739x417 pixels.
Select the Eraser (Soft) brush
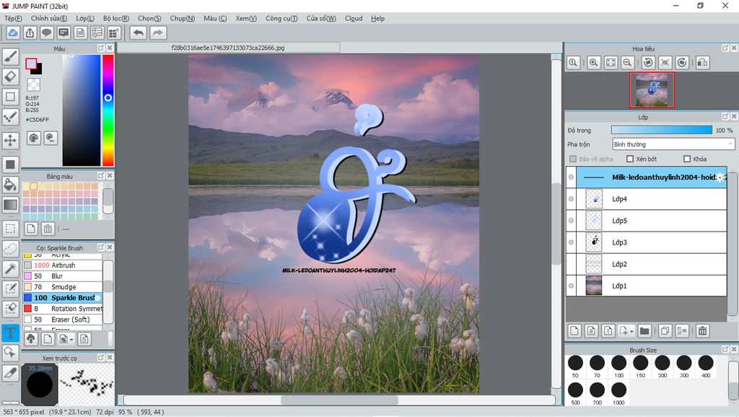click(63, 320)
